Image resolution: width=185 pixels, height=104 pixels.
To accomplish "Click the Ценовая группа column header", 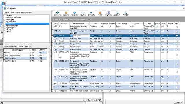I will [17, 50].
